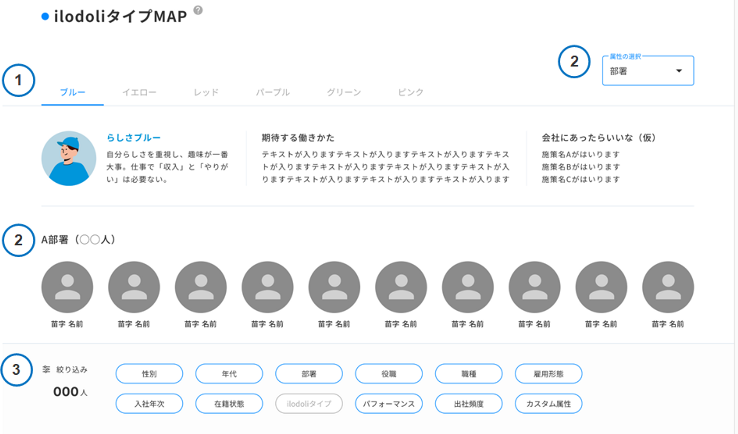Click the らしさブルー heading
The width and height of the screenshot is (738, 434).
[134, 138]
